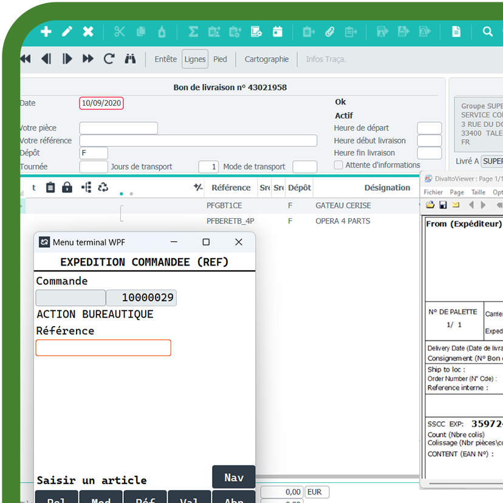
Task: Click the scissors cut icon
Action: point(119,32)
